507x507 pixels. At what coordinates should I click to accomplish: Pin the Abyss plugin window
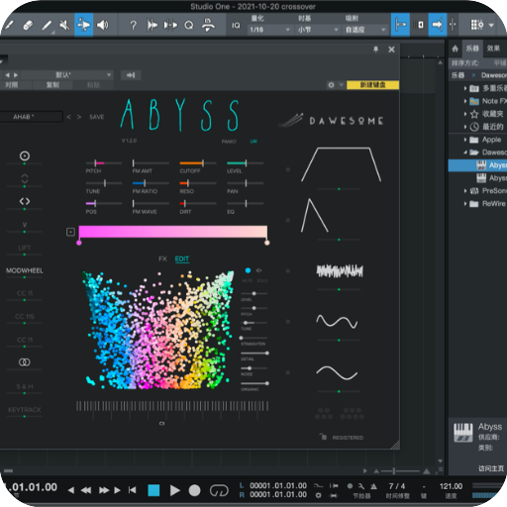pyautogui.click(x=375, y=50)
